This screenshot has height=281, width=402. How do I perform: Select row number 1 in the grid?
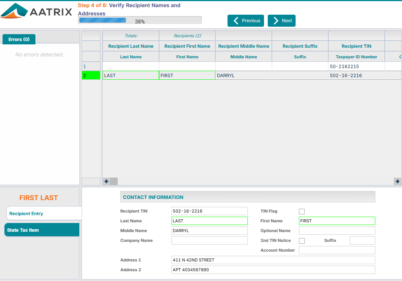tap(91, 67)
